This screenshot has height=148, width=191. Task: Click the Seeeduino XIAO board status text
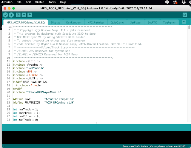tap(155, 146)
